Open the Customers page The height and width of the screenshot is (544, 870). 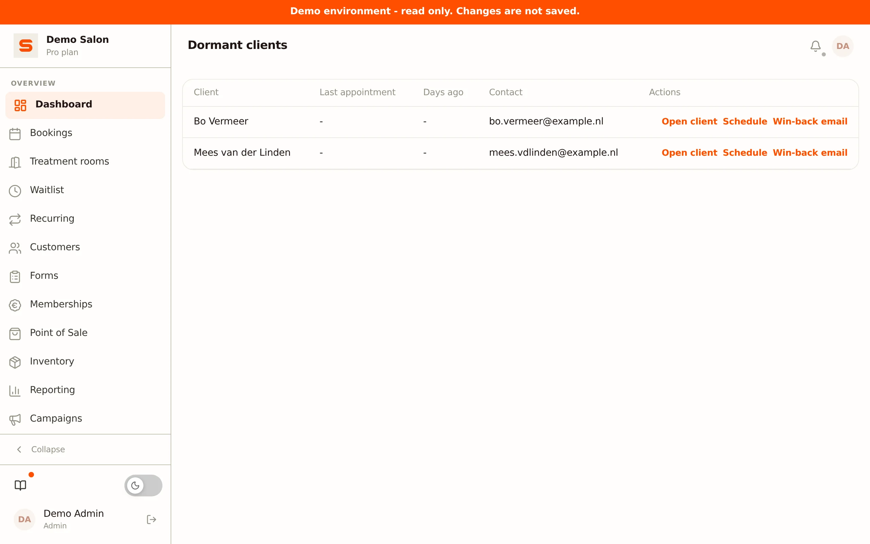coord(85,248)
